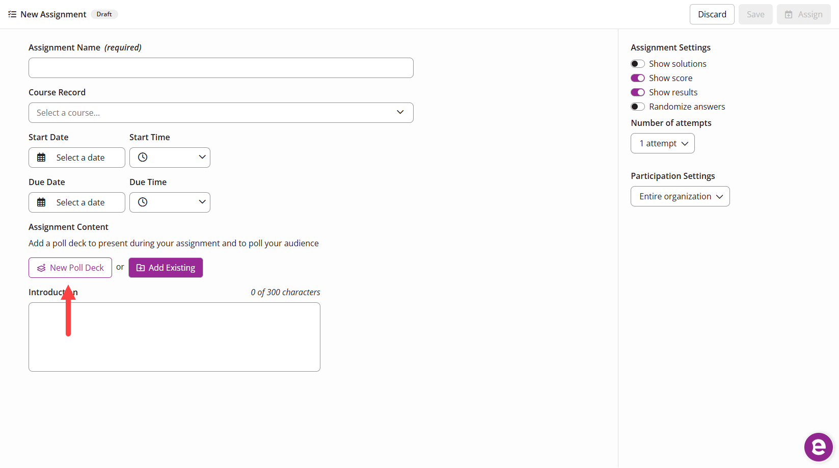This screenshot has height=468, width=839.
Task: Click the Assignment Settings heading
Action: coord(670,47)
